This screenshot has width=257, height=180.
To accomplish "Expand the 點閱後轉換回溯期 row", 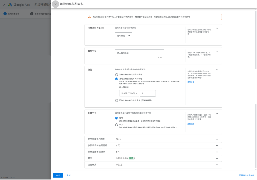I will coord(217,139).
